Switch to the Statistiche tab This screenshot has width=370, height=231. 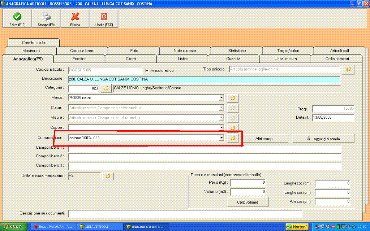tap(237, 51)
